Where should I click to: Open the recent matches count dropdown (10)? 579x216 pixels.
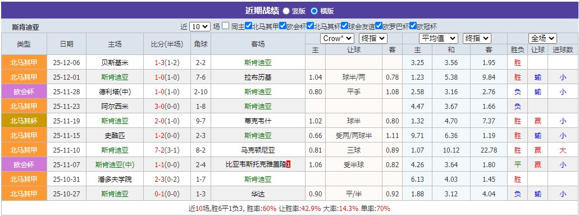point(200,26)
